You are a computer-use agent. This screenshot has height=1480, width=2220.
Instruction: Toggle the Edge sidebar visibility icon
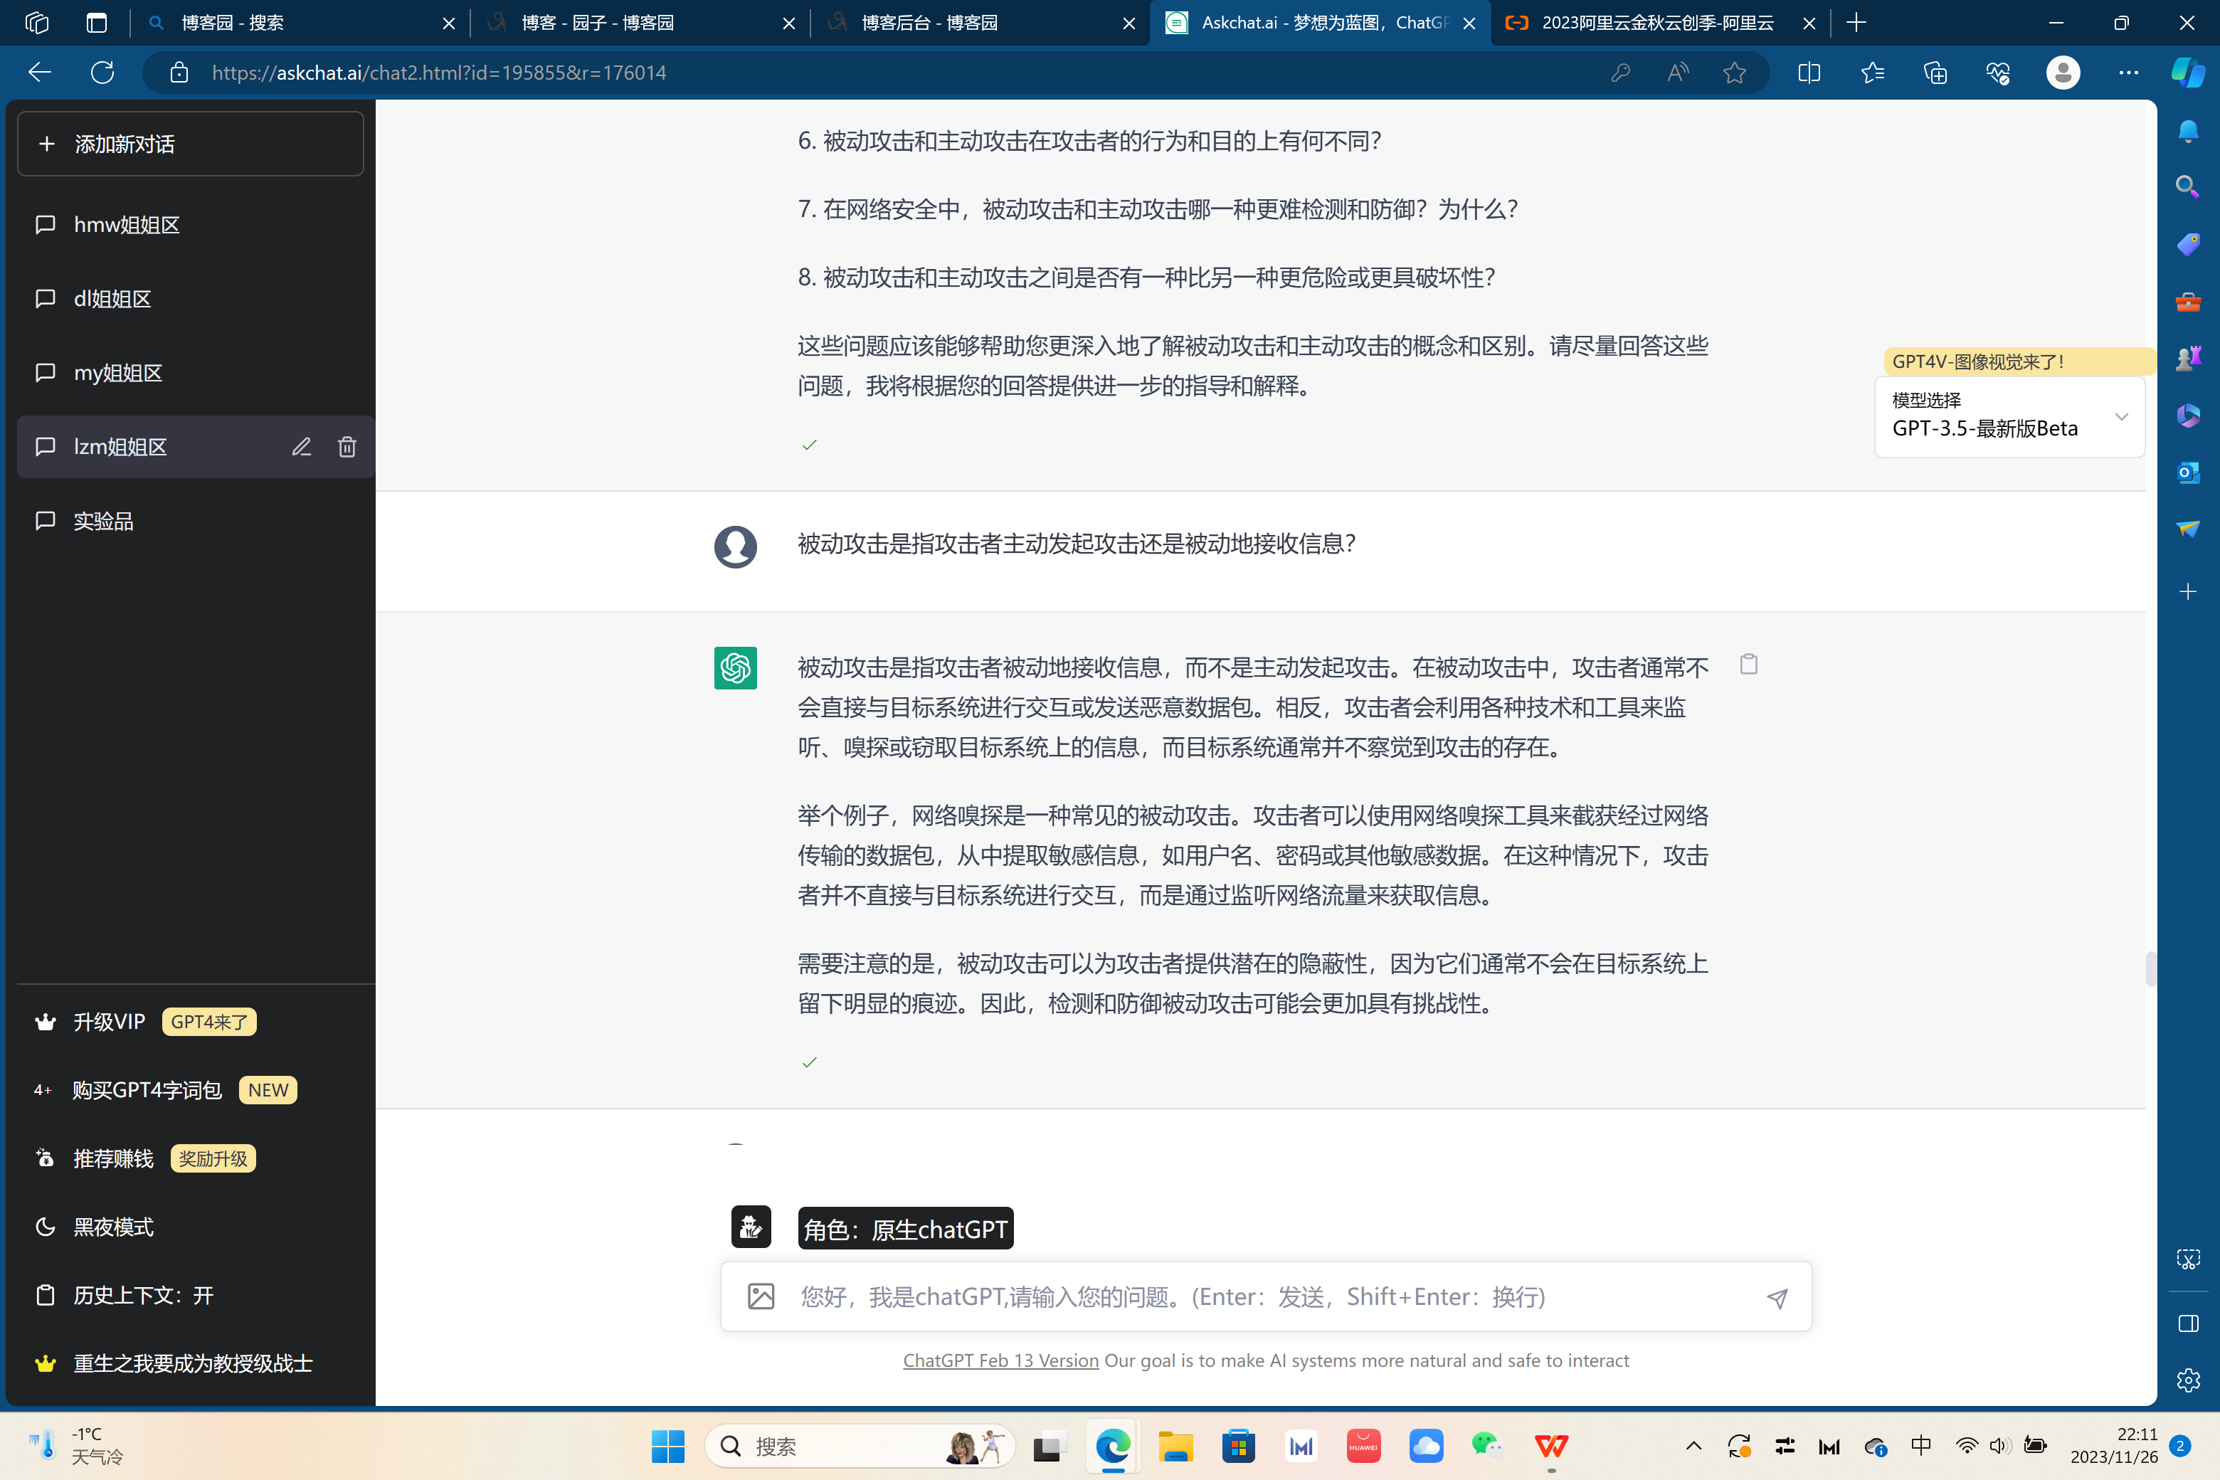pos(2188,1323)
